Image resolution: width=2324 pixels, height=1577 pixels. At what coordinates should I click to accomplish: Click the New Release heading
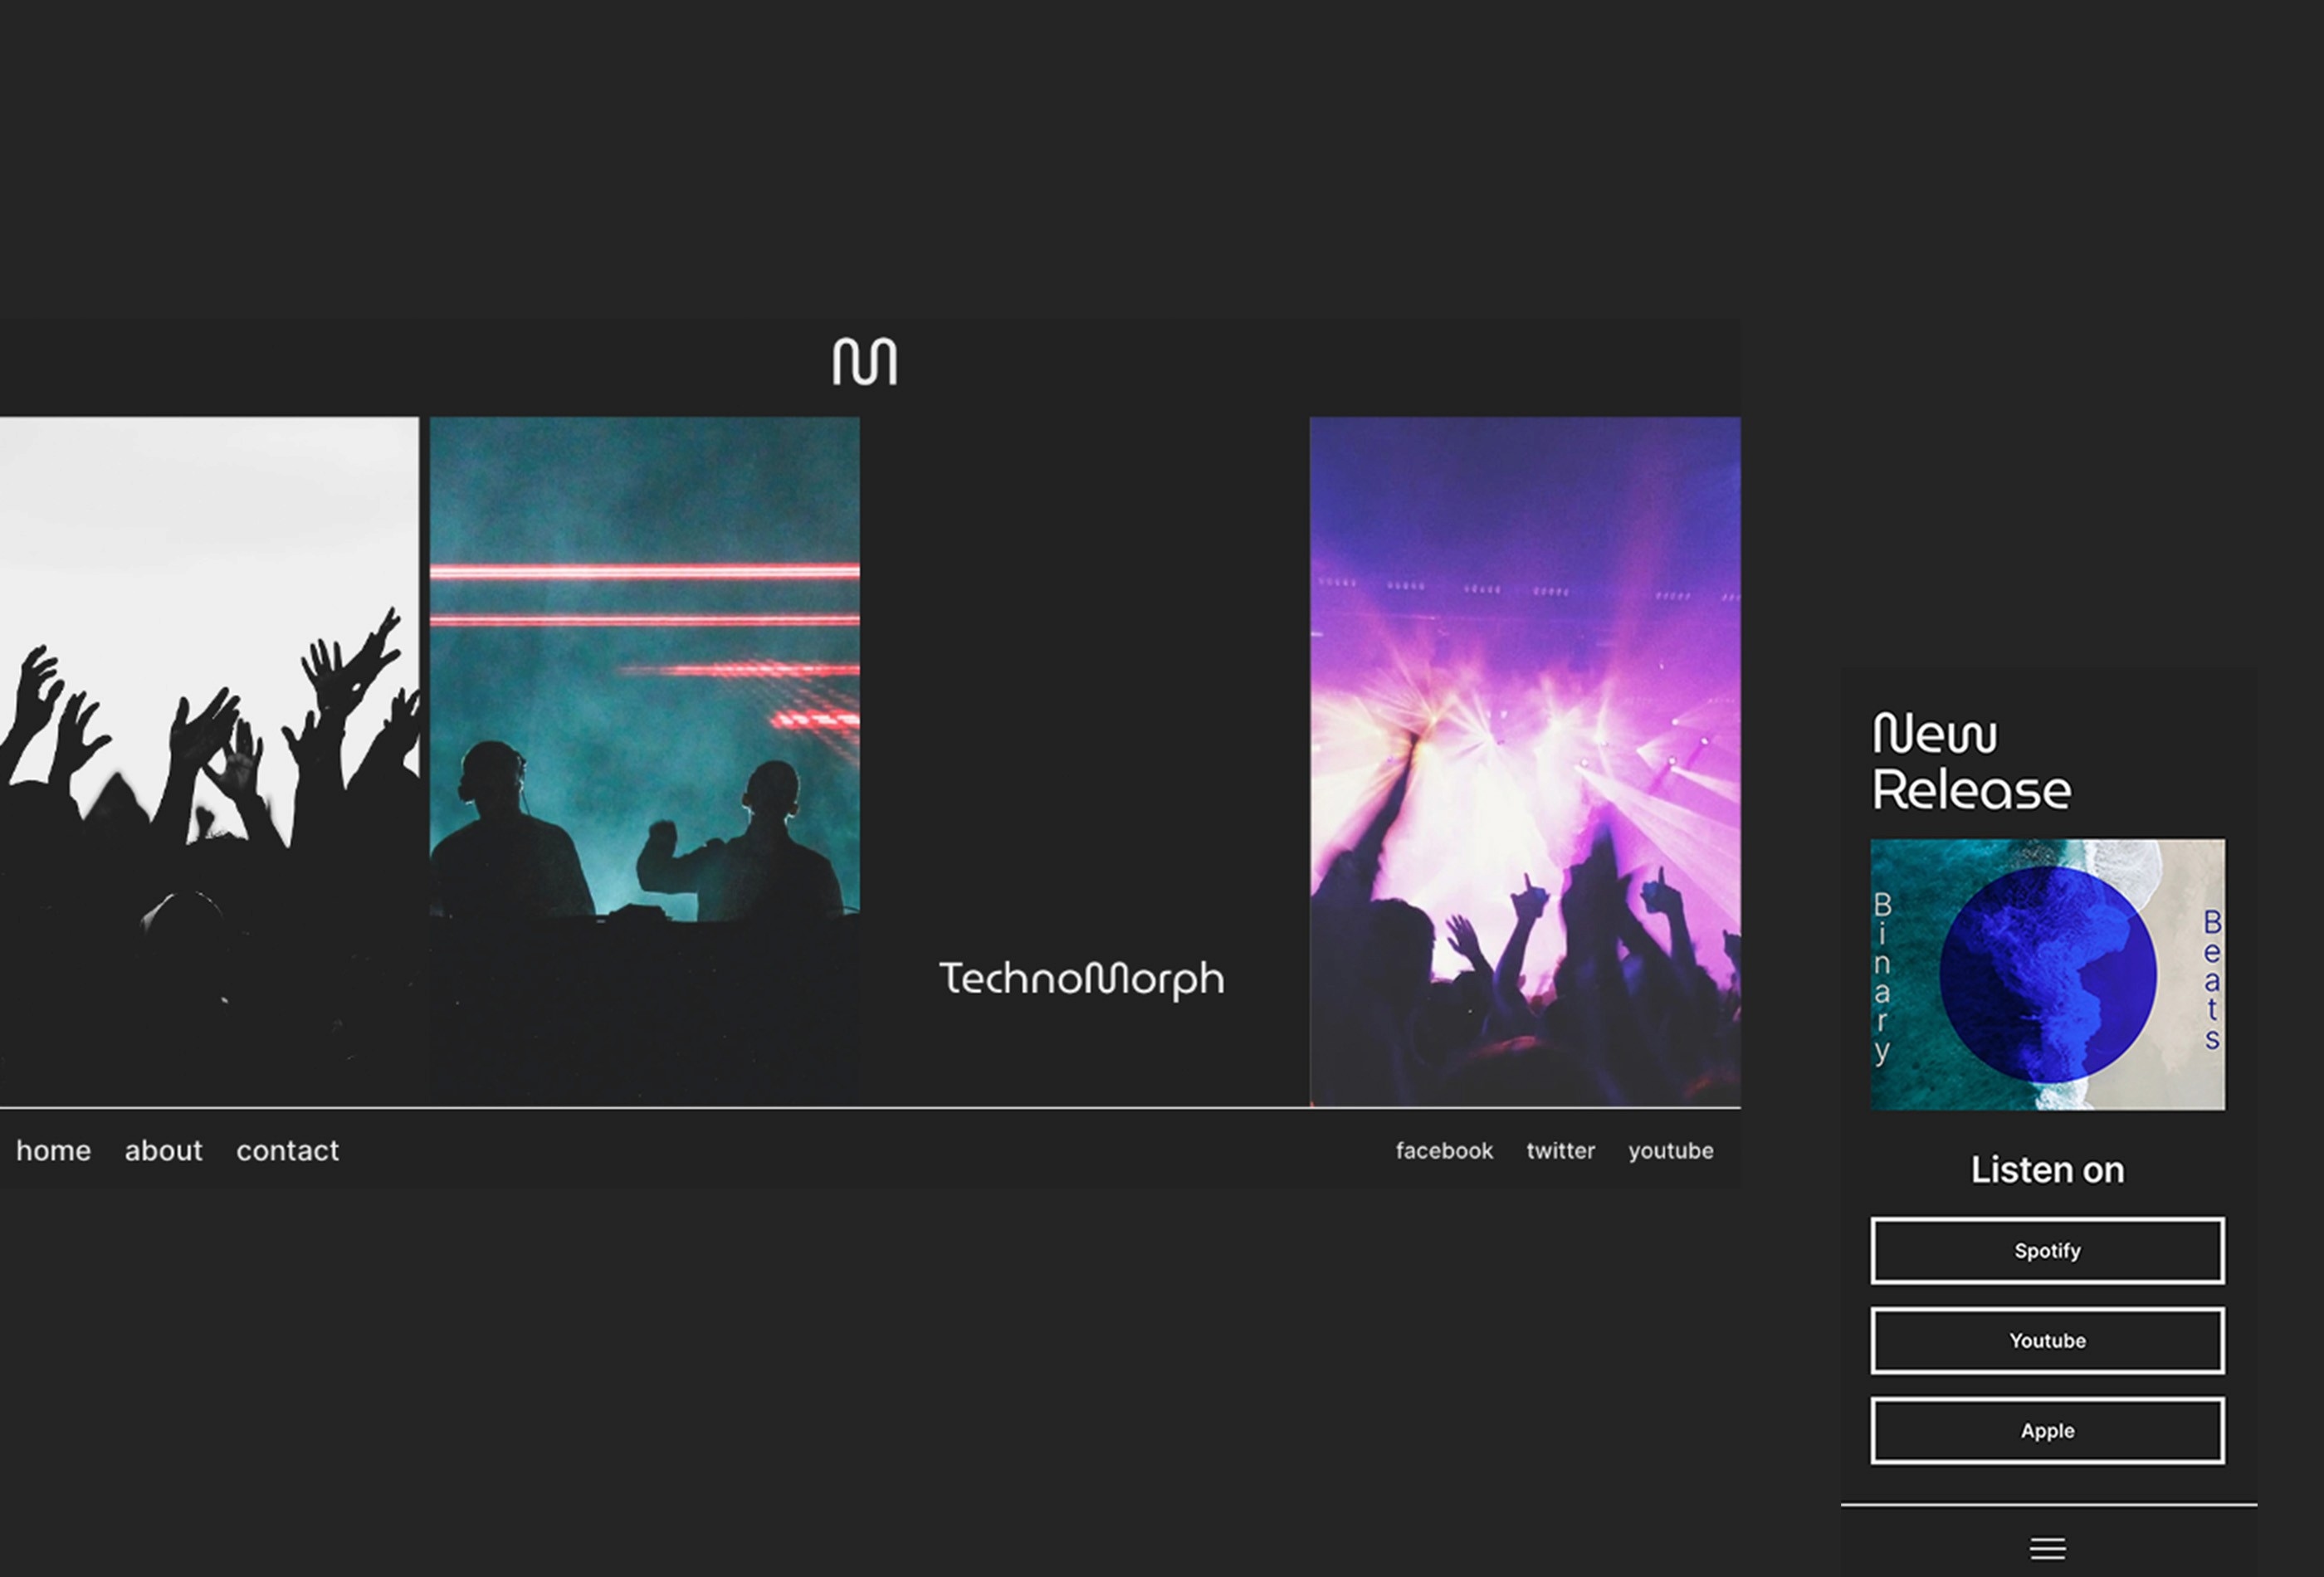point(1971,762)
